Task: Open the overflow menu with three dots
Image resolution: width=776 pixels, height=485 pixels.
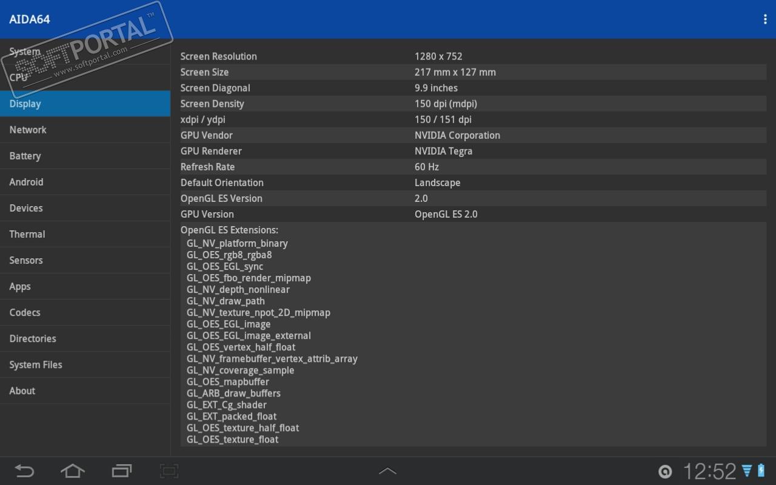Action: (765, 19)
